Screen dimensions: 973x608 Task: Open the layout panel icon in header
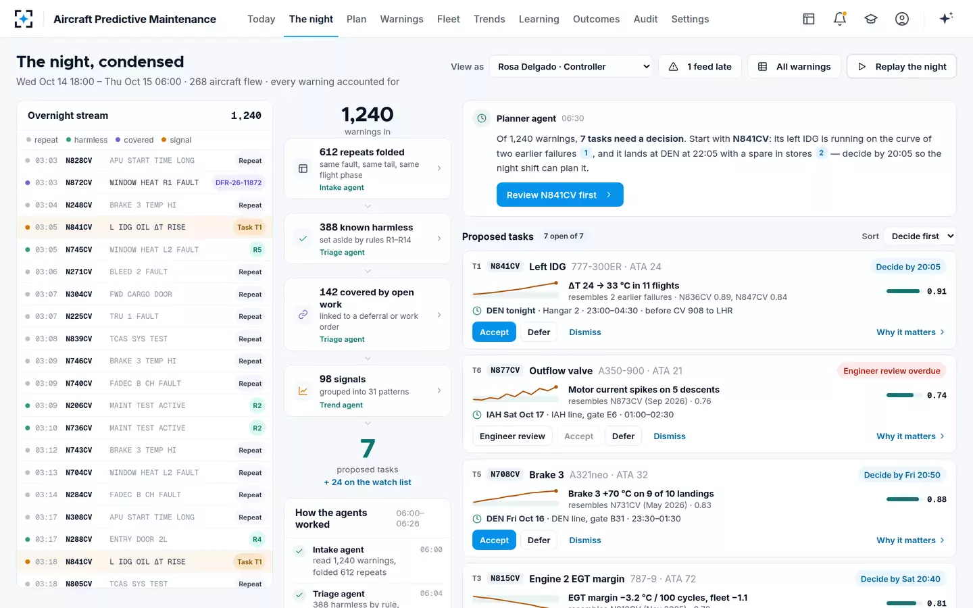(809, 19)
